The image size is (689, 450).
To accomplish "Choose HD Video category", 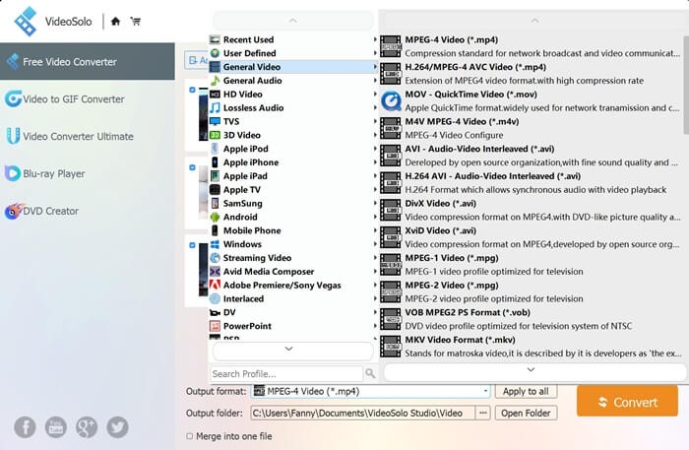I will click(293, 95).
